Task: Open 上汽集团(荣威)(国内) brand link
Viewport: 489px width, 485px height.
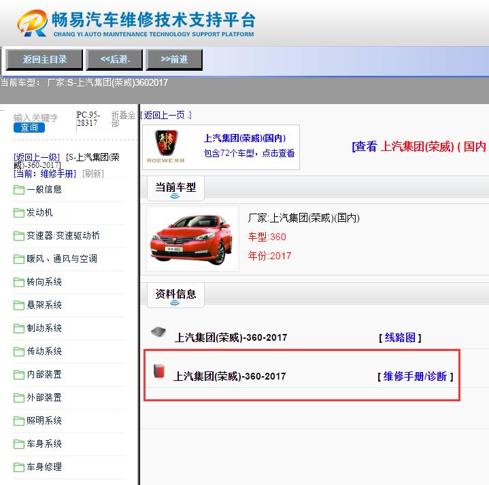Action: tap(245, 138)
